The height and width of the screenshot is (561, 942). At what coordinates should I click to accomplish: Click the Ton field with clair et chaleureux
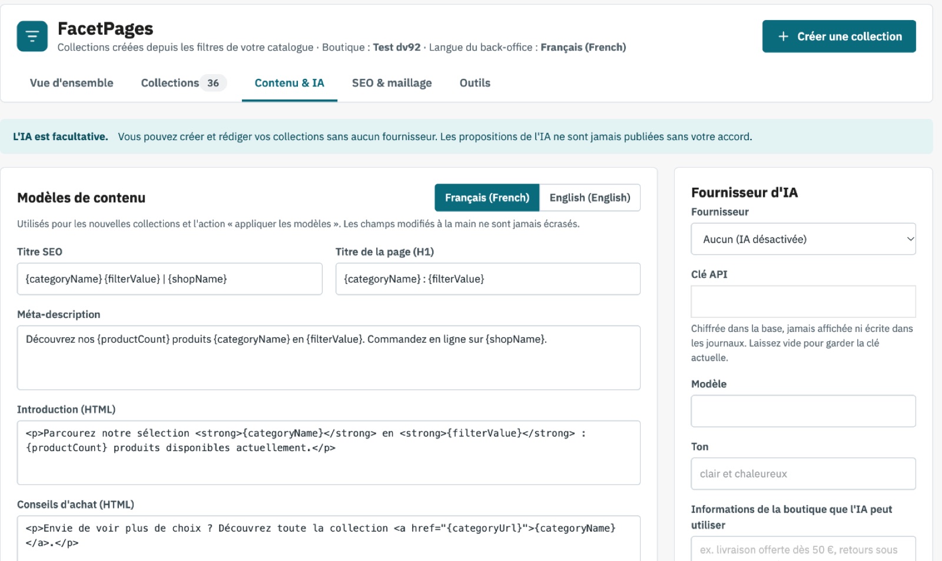pos(803,474)
